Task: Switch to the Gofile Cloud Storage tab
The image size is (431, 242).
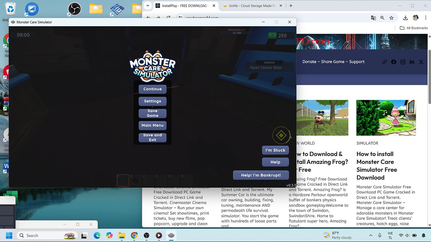Action: [x=252, y=6]
